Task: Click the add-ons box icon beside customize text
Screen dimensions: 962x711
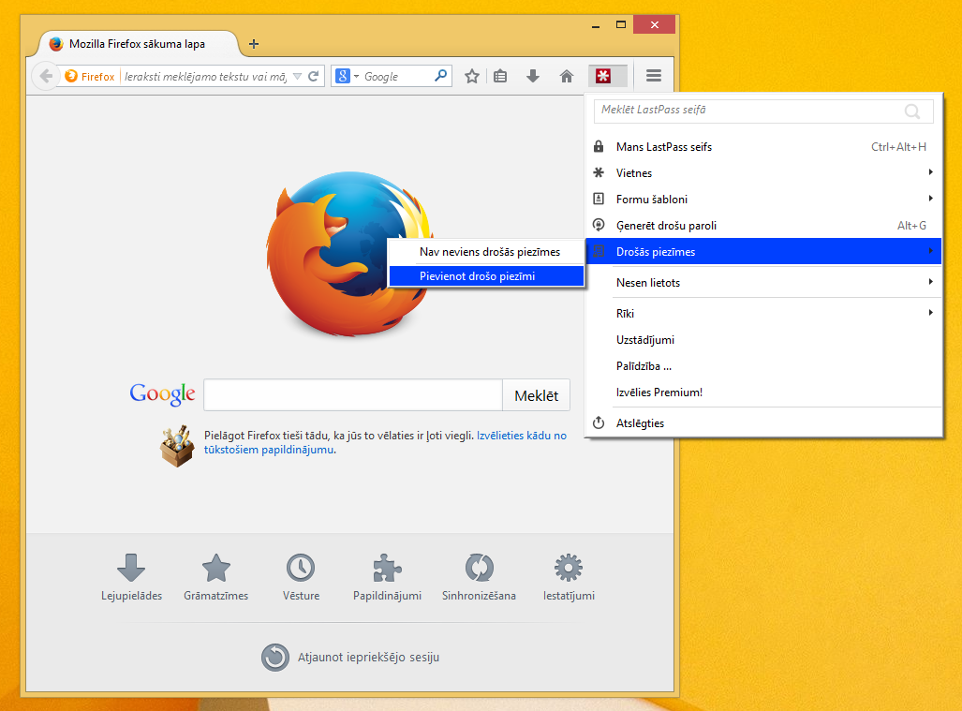Action: pyautogui.click(x=177, y=446)
